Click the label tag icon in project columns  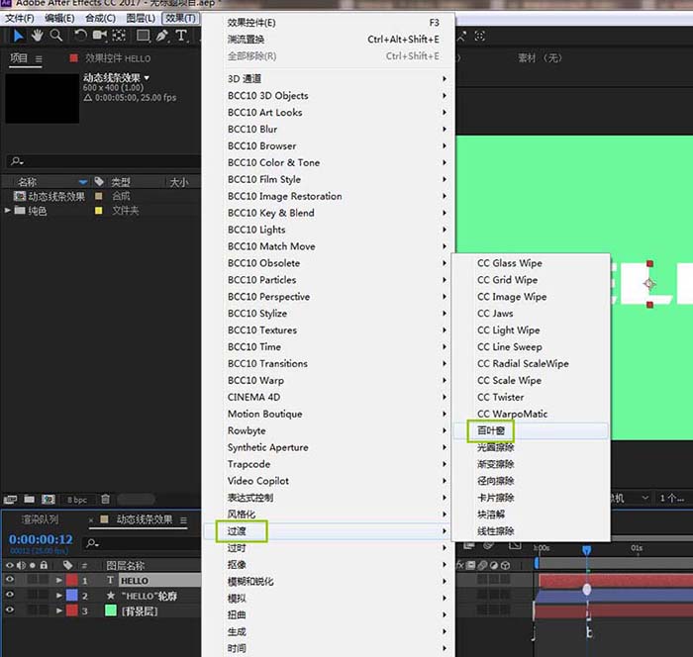(x=99, y=182)
